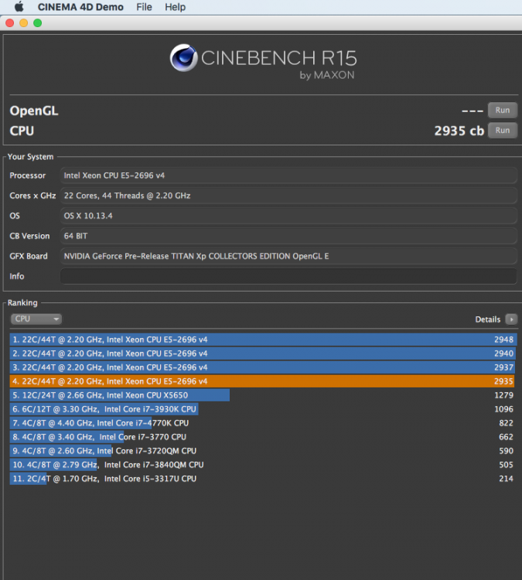Select the Core i7-3770 ranking row
The image size is (522, 580).
click(263, 437)
